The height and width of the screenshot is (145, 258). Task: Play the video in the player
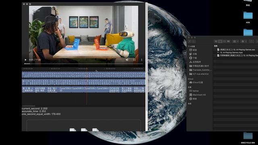[25, 60]
